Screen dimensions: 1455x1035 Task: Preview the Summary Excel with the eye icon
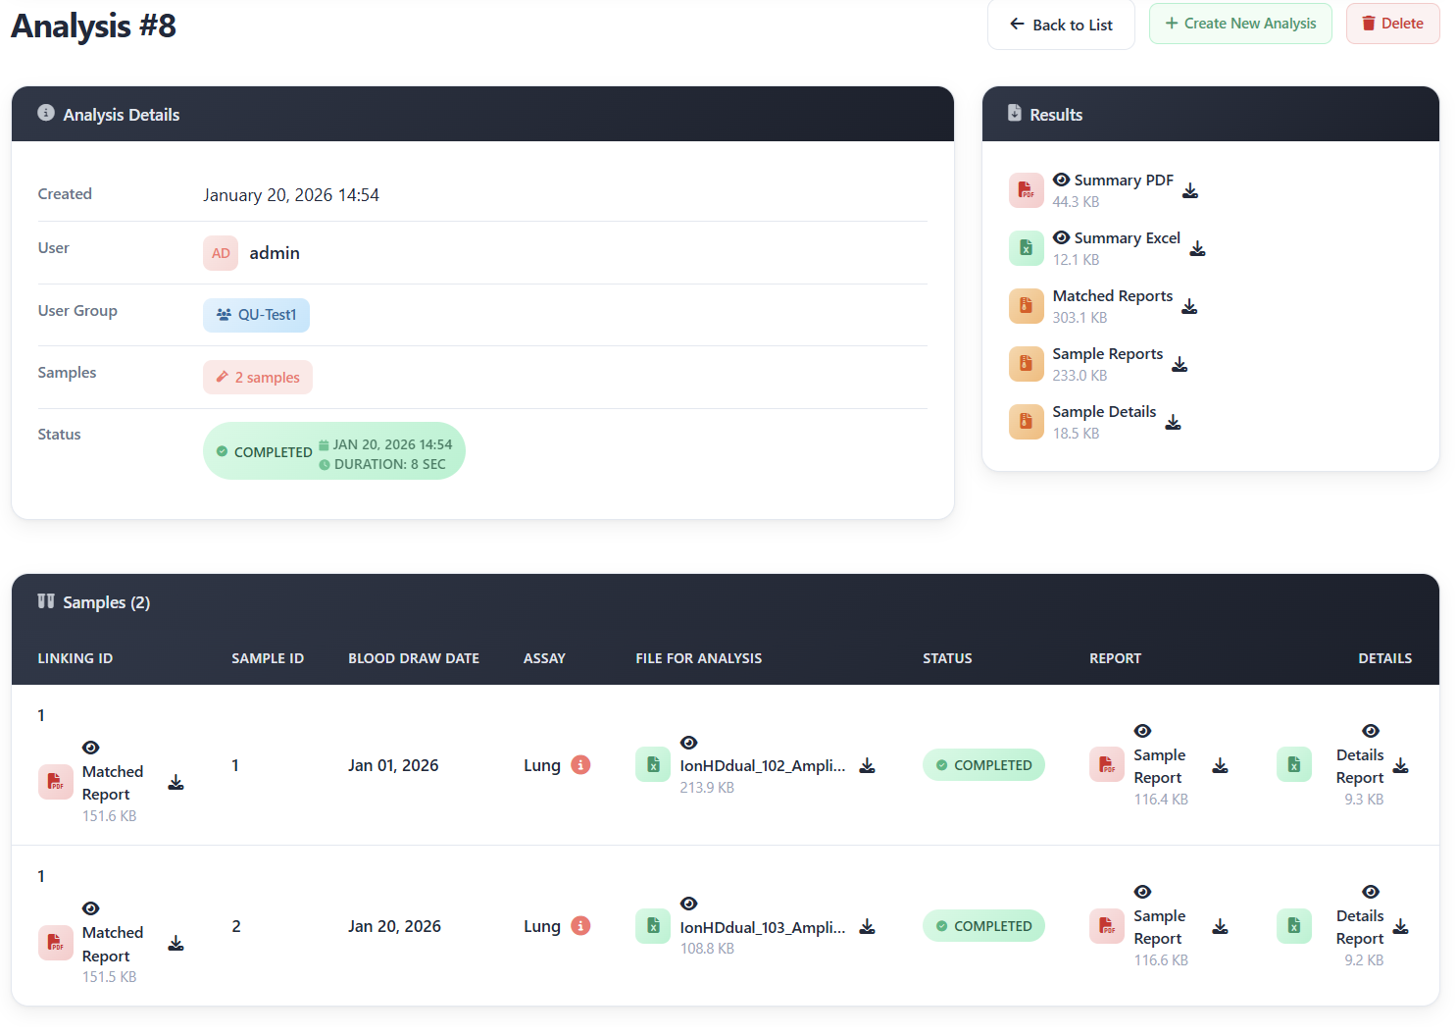pos(1061,237)
